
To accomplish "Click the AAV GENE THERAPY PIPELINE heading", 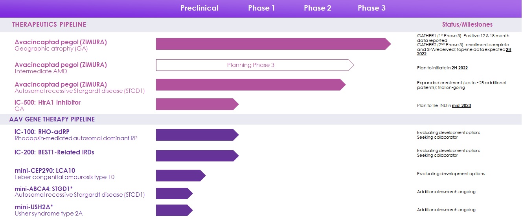I will pyautogui.click(x=52, y=119).
